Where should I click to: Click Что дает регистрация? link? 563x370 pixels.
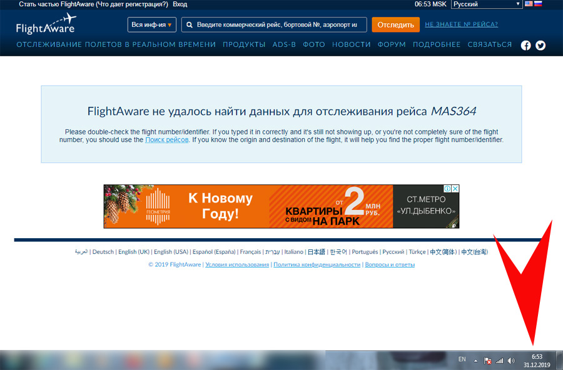click(x=132, y=4)
